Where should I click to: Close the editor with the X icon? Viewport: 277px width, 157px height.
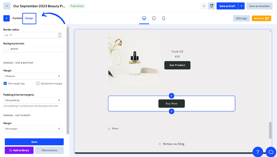[x=7, y=6]
